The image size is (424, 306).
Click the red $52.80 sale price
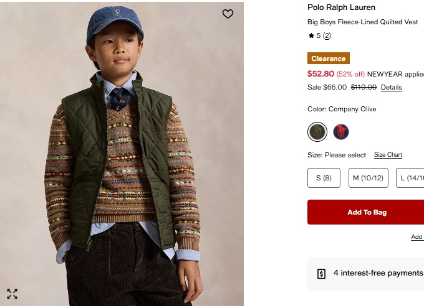pos(320,73)
